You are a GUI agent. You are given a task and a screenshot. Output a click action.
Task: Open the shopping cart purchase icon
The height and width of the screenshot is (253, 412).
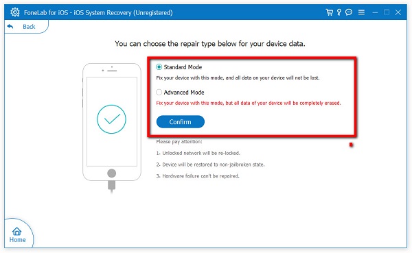pos(329,12)
